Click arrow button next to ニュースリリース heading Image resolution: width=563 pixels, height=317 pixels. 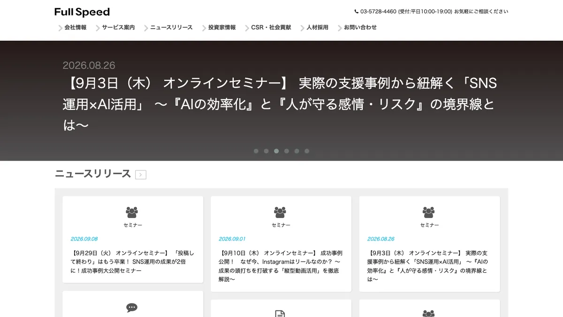141,175
